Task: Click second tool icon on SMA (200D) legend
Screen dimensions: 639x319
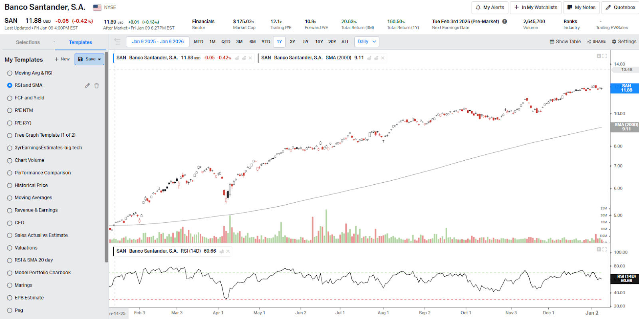Action: [x=376, y=58]
